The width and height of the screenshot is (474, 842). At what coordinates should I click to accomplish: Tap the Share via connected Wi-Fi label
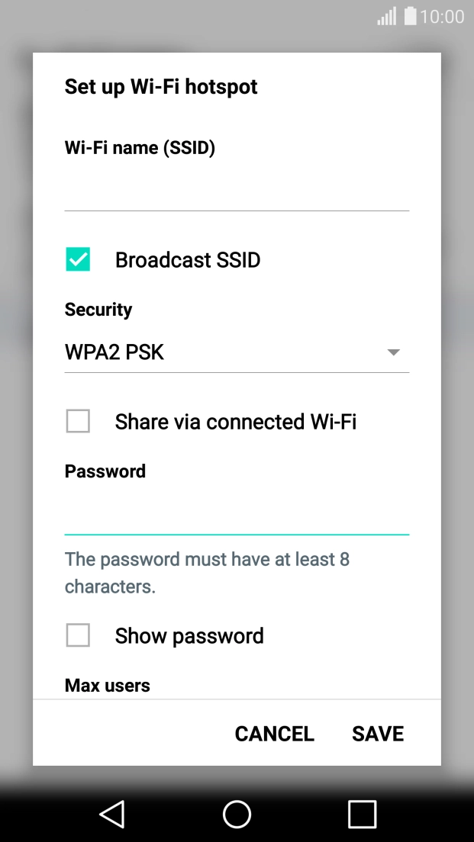click(x=236, y=422)
